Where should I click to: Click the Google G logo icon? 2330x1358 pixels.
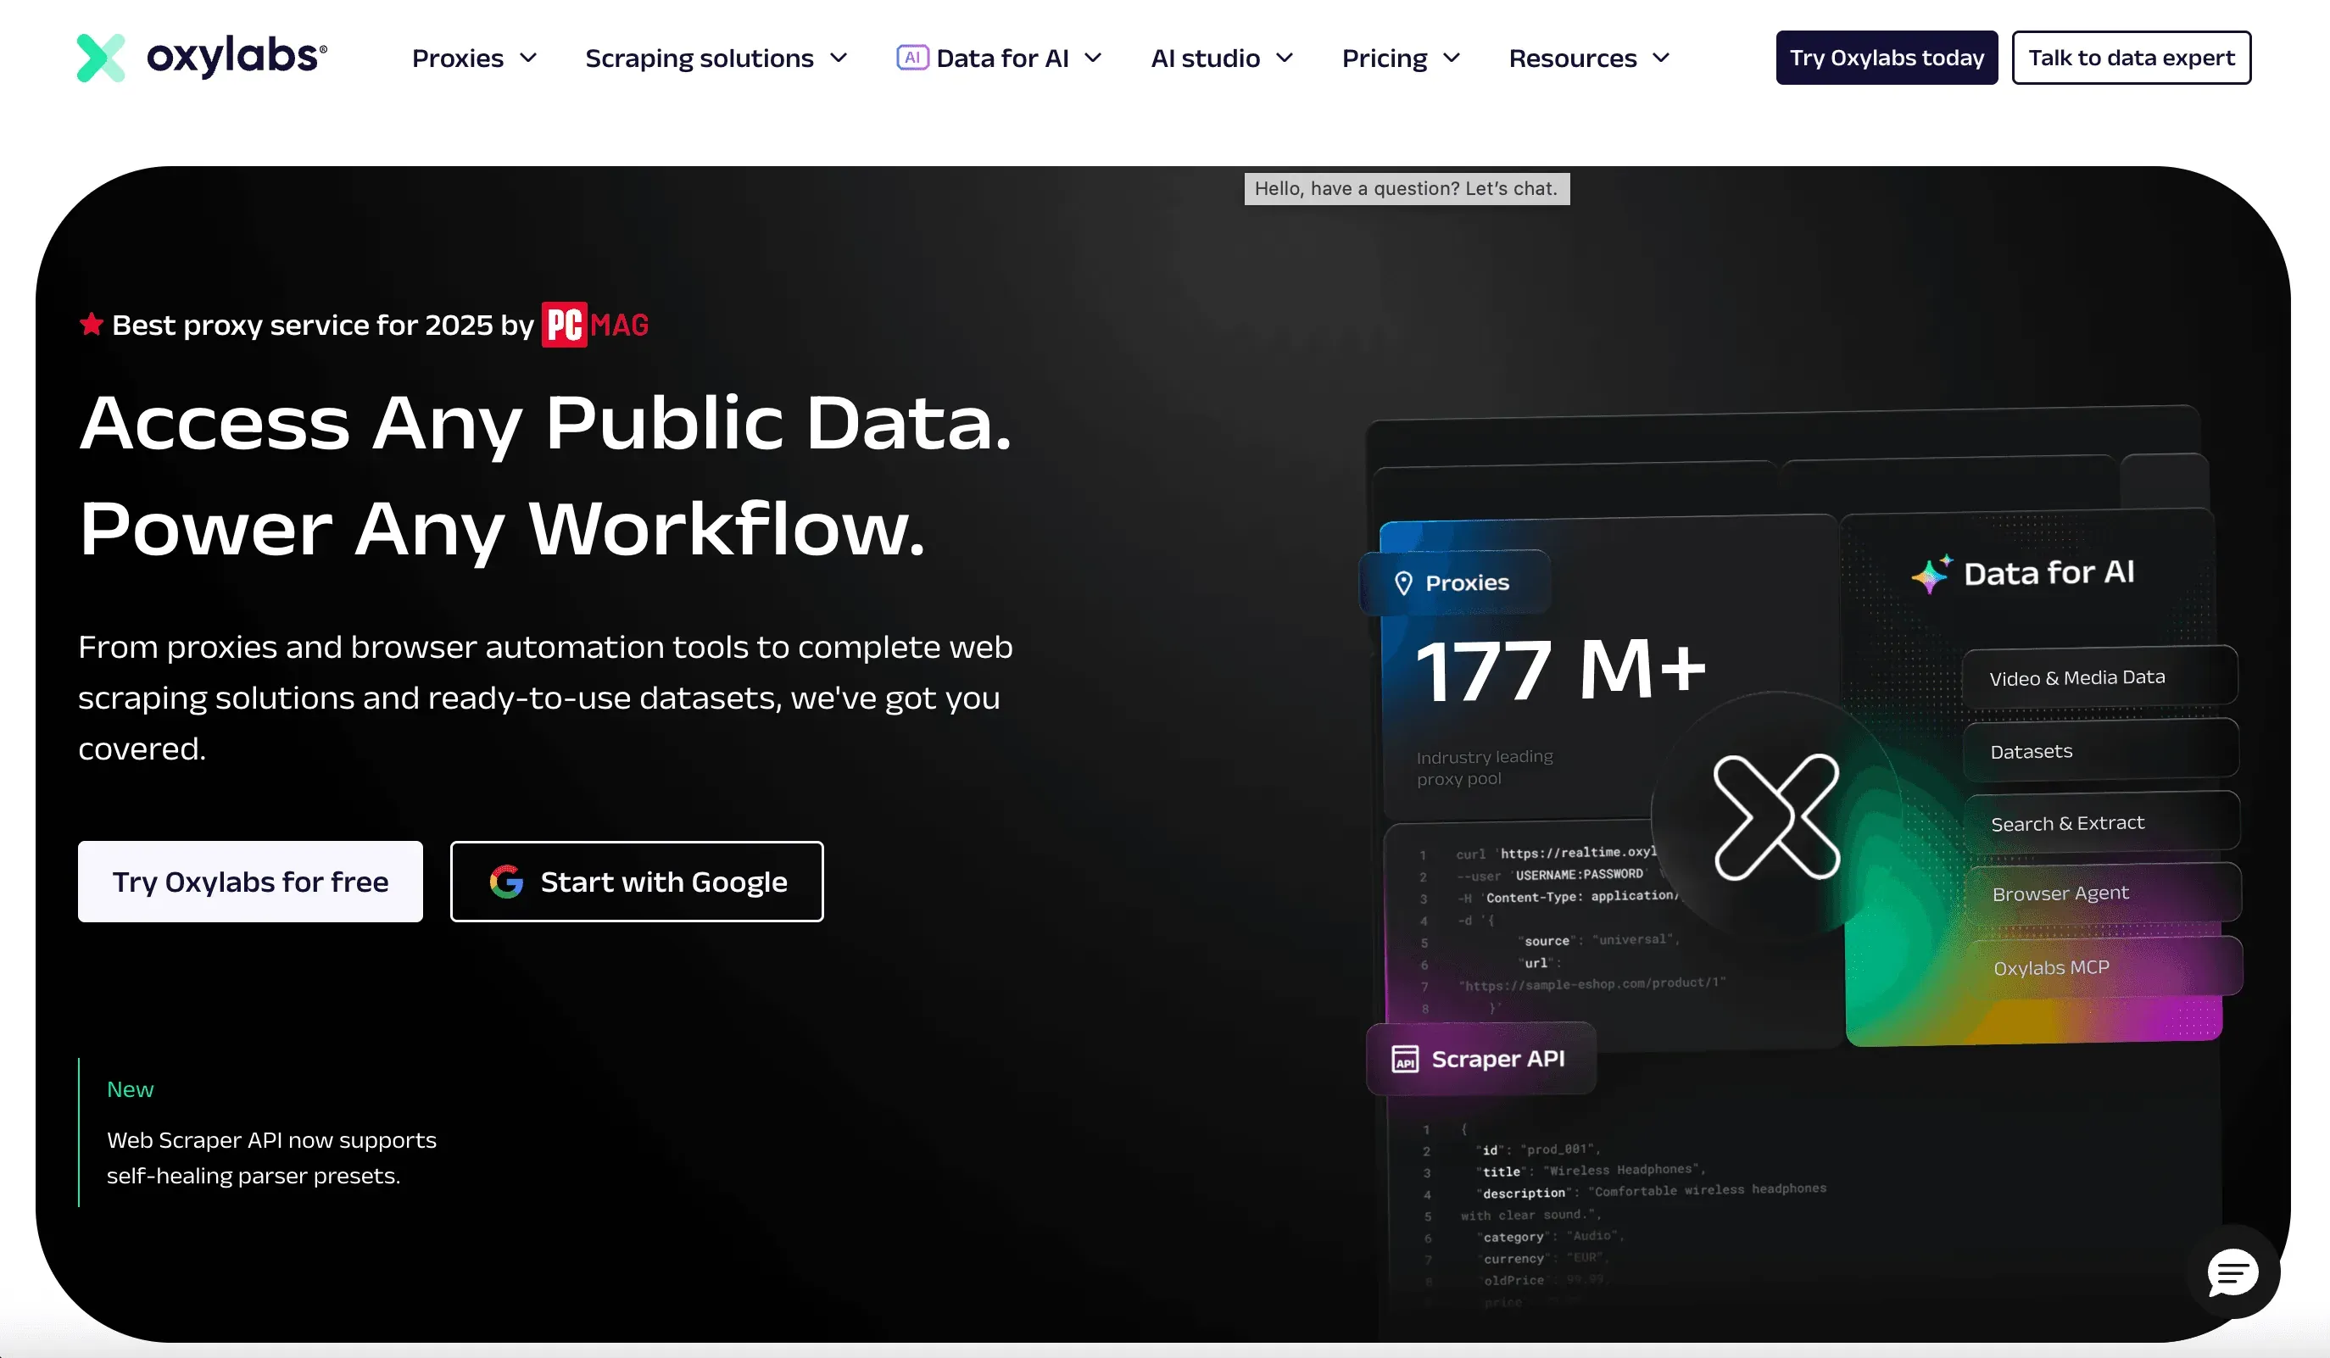pos(507,882)
